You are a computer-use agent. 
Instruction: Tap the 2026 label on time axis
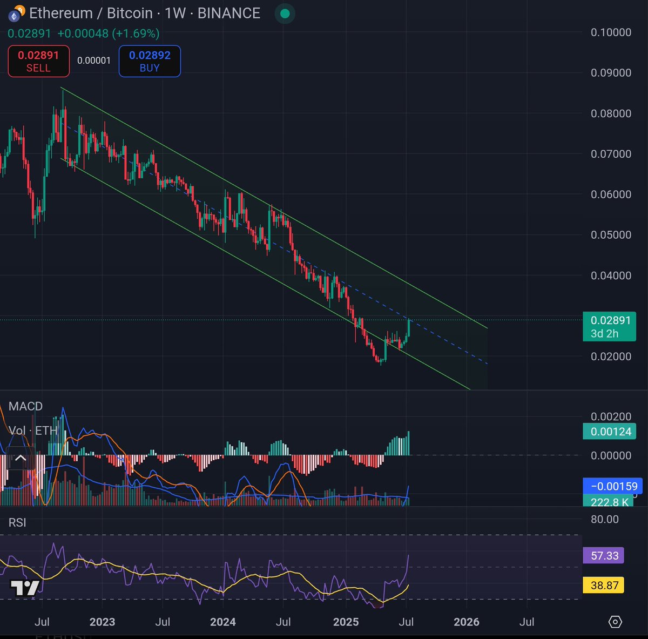[x=467, y=622]
